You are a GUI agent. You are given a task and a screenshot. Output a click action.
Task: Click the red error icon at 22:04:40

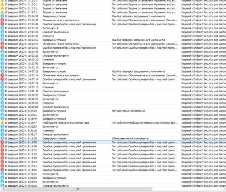coord(2,24)
